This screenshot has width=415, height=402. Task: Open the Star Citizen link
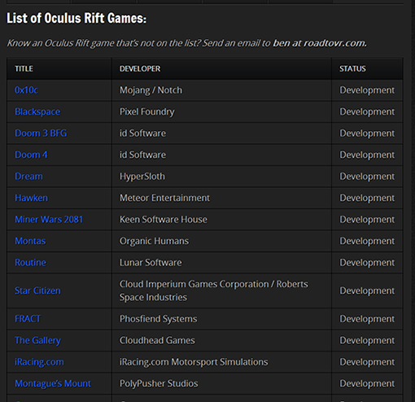(37, 291)
